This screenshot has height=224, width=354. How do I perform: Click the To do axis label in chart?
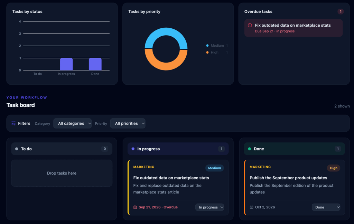(37, 74)
